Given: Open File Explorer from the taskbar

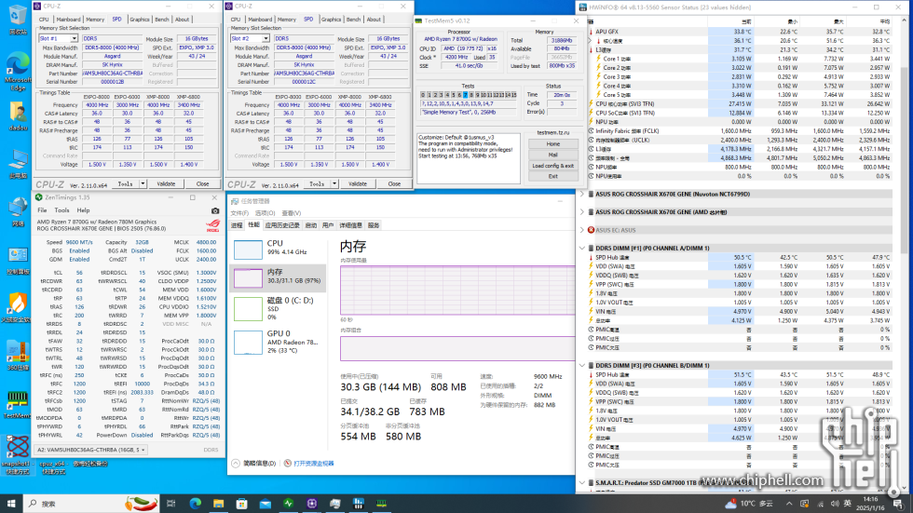Looking at the screenshot, I should (x=218, y=504).
